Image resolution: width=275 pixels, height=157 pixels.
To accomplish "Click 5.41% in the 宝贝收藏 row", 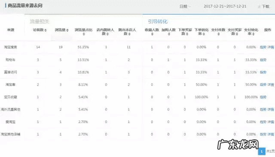I will click(x=83, y=97).
